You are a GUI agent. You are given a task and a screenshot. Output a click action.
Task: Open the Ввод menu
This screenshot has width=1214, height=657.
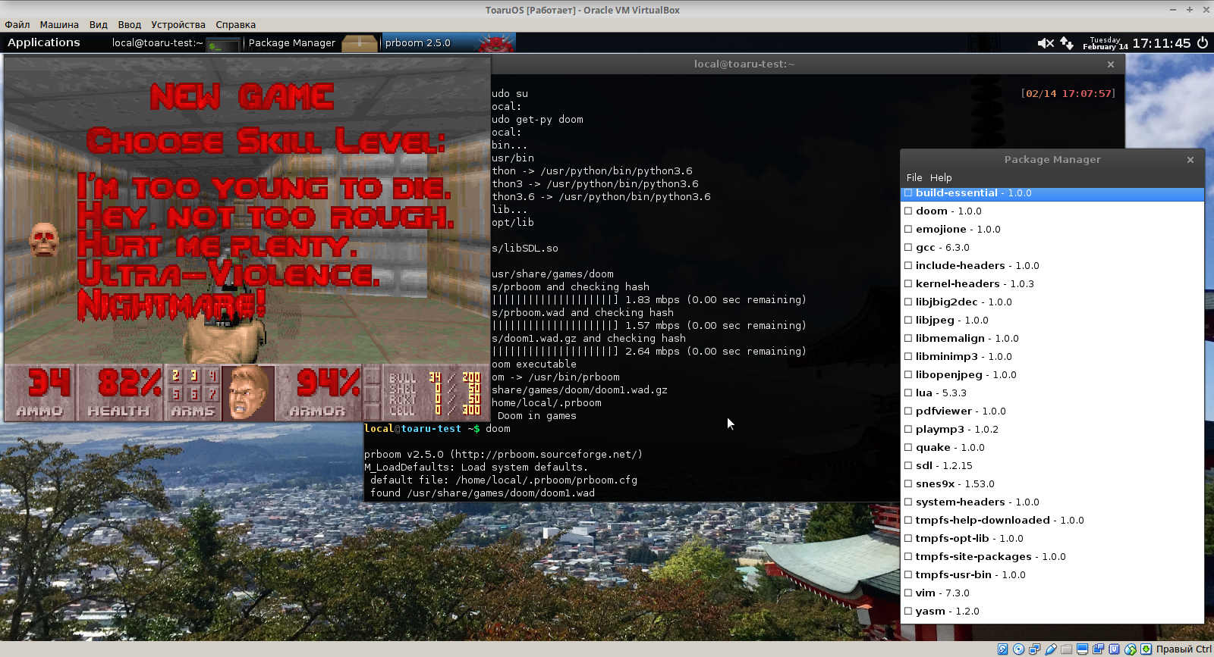pyautogui.click(x=130, y=25)
